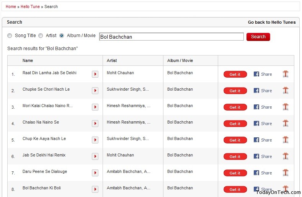Get it for Chup Ke Aaya Nach Le

(235, 140)
